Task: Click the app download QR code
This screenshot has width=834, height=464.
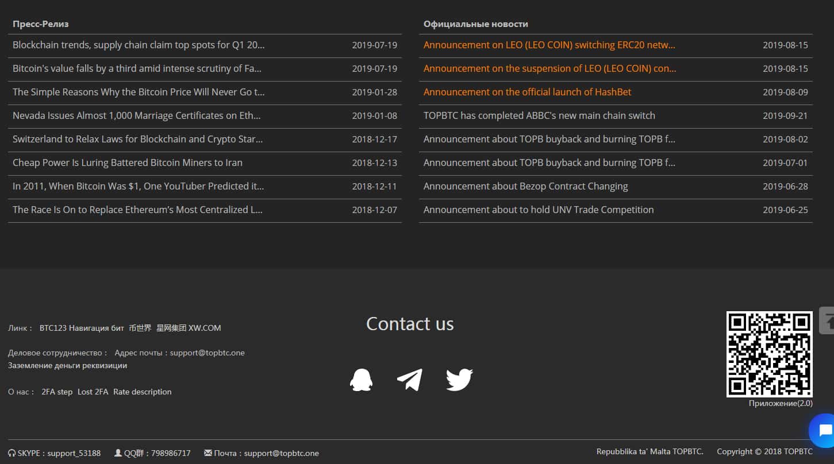Action: pos(769,354)
